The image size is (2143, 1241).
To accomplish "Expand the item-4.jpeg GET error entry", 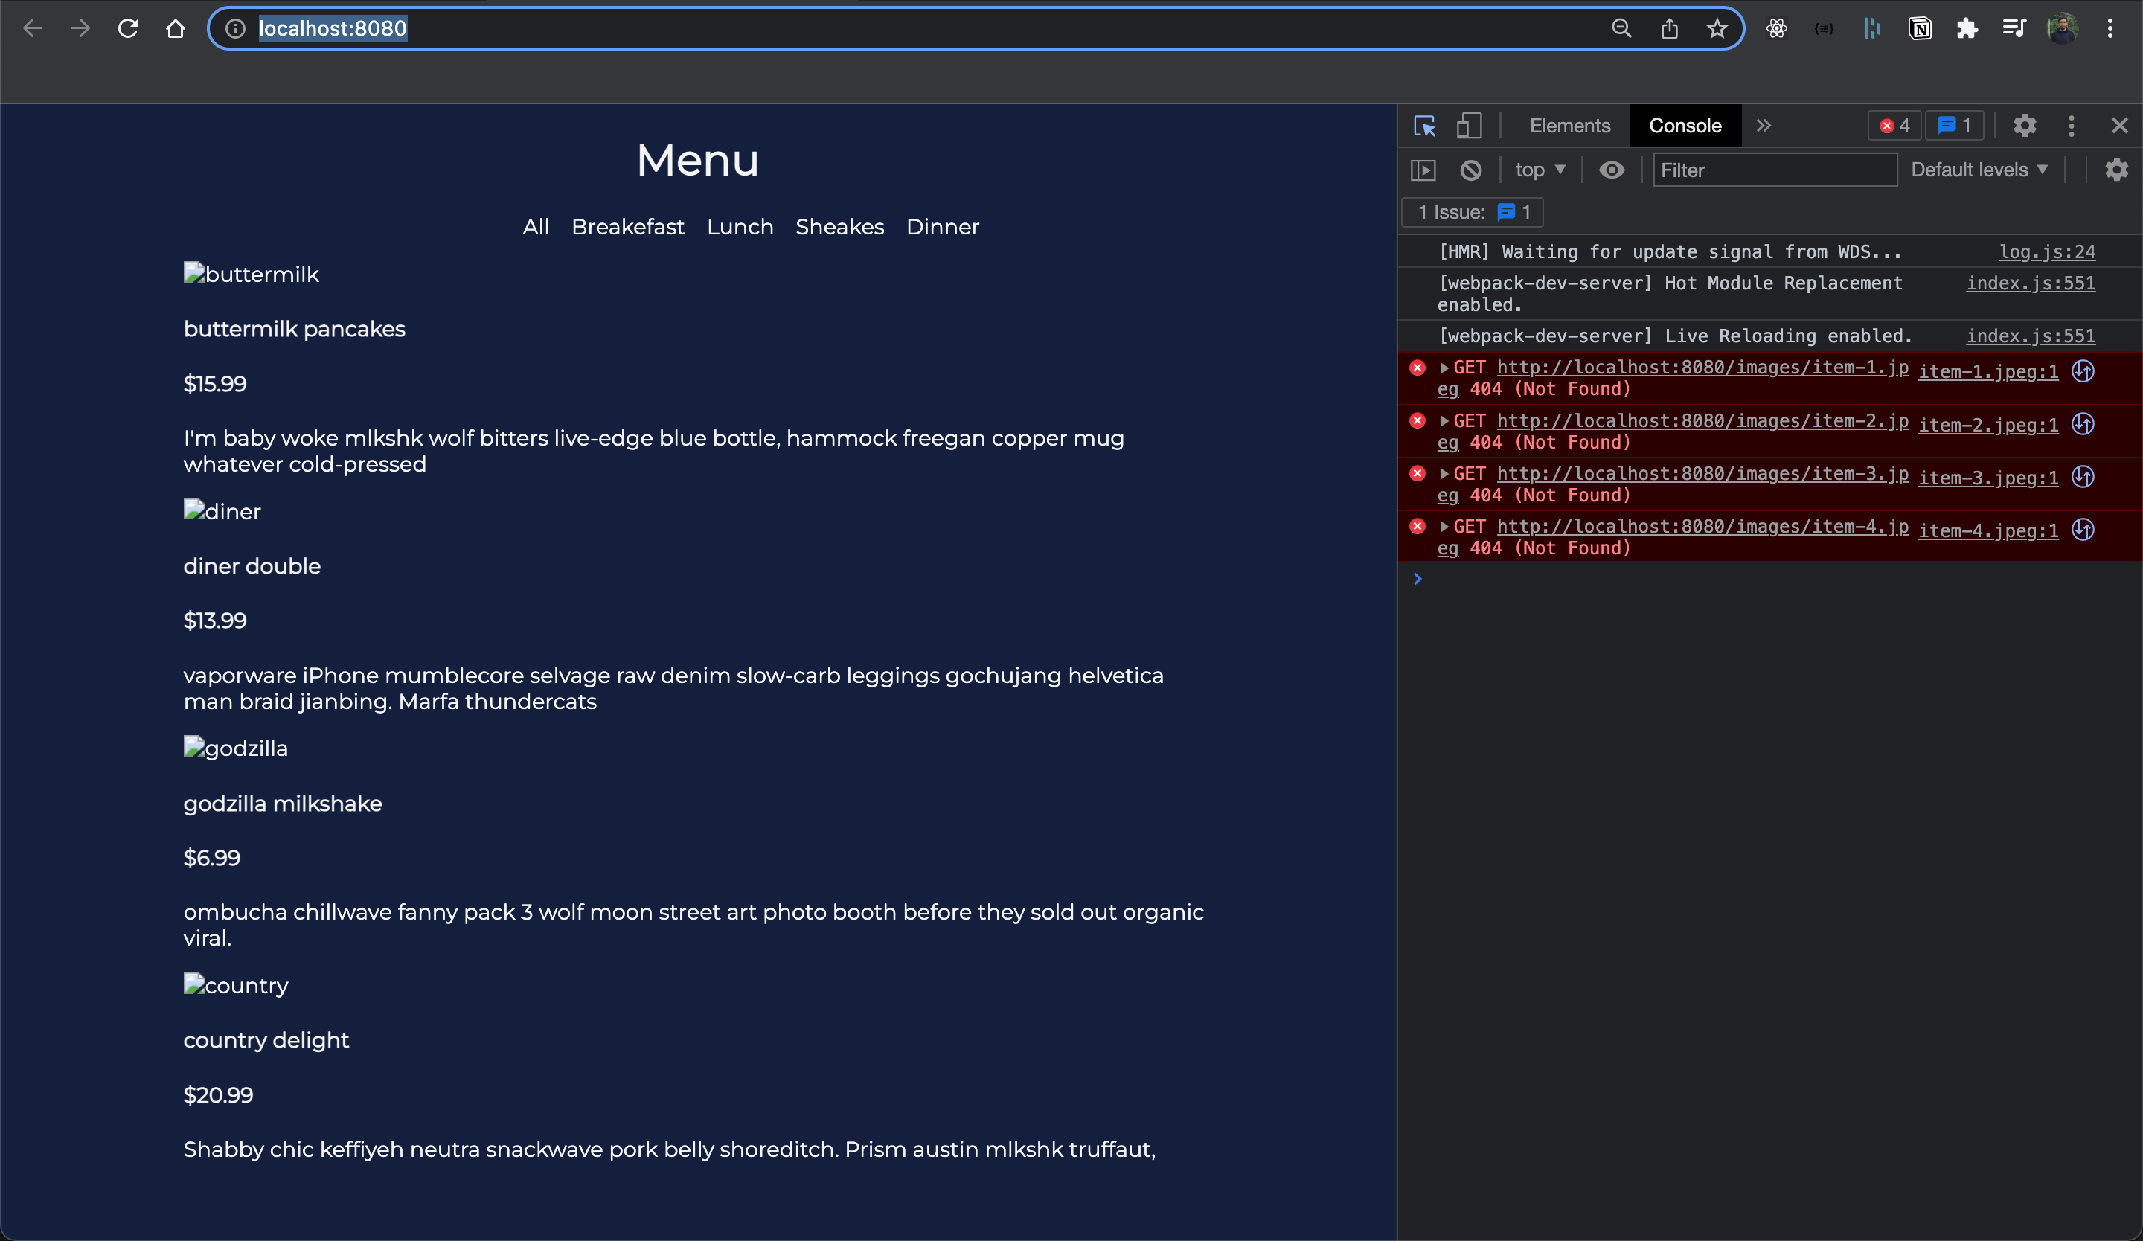I will [1444, 527].
